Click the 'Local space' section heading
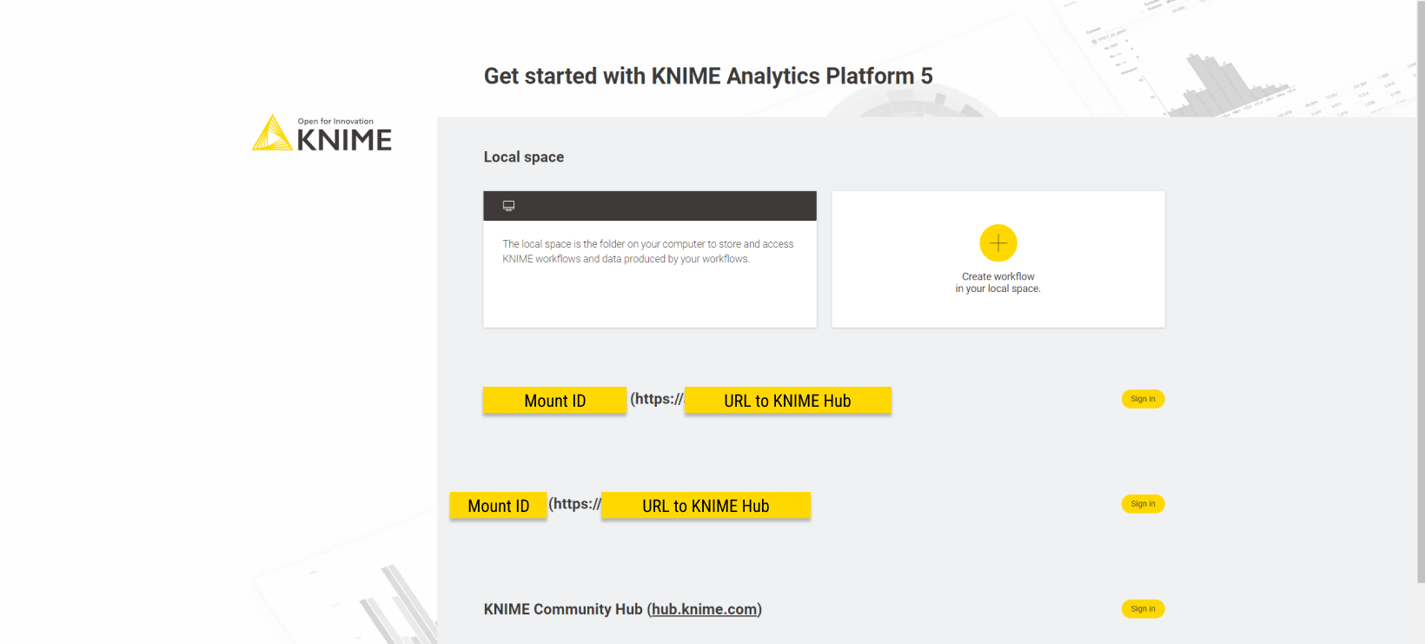Image resolution: width=1425 pixels, height=644 pixels. click(x=523, y=157)
